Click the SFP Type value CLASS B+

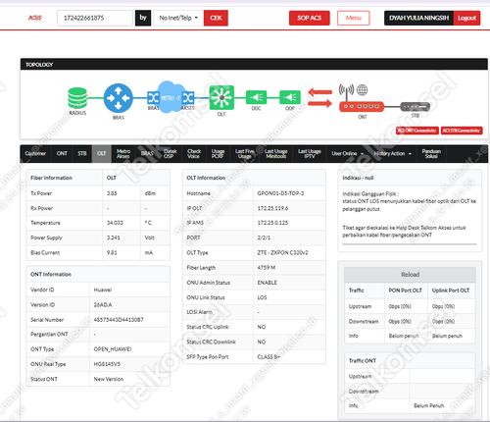(x=269, y=357)
